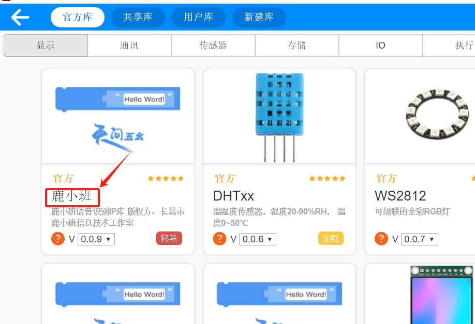The image size is (475, 324).
Task: Select the 存储 category
Action: pos(297,45)
